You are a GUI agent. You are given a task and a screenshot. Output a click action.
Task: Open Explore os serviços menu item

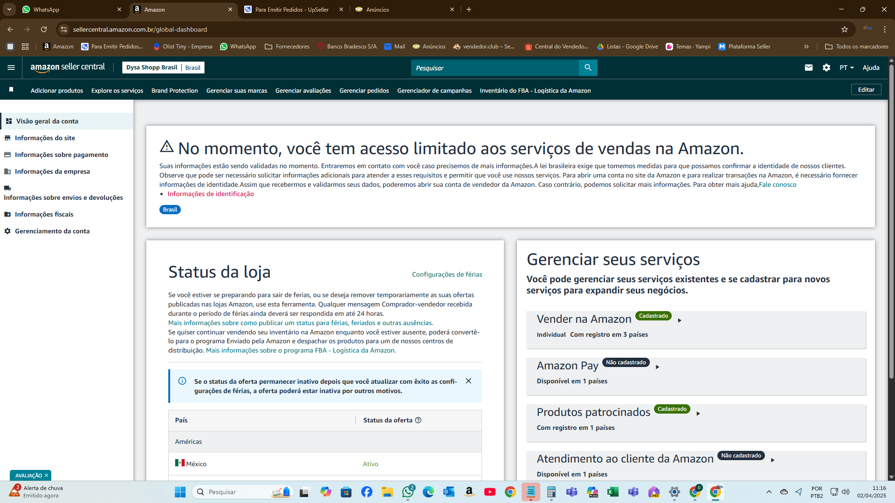pos(117,90)
